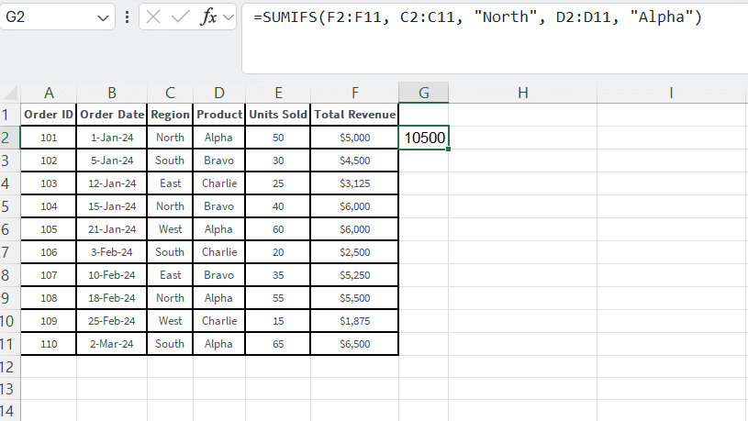The width and height of the screenshot is (748, 421).
Task: Select the revenue cell $6,500
Action: (x=355, y=344)
